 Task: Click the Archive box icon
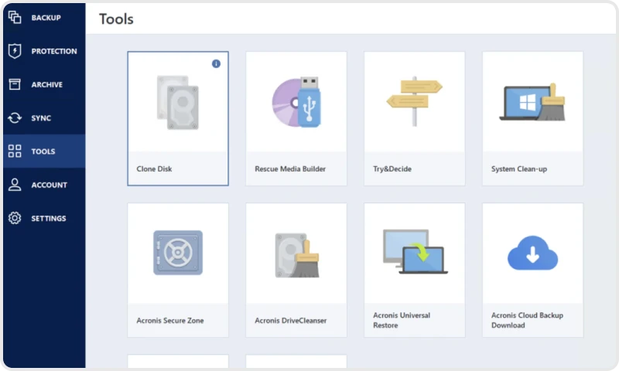15,84
